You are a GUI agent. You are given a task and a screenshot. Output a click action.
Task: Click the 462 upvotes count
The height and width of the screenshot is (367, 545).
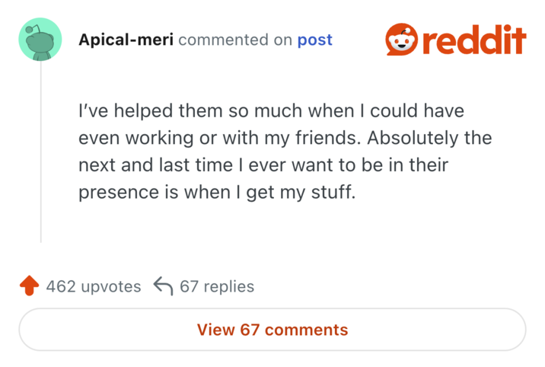[94, 287]
